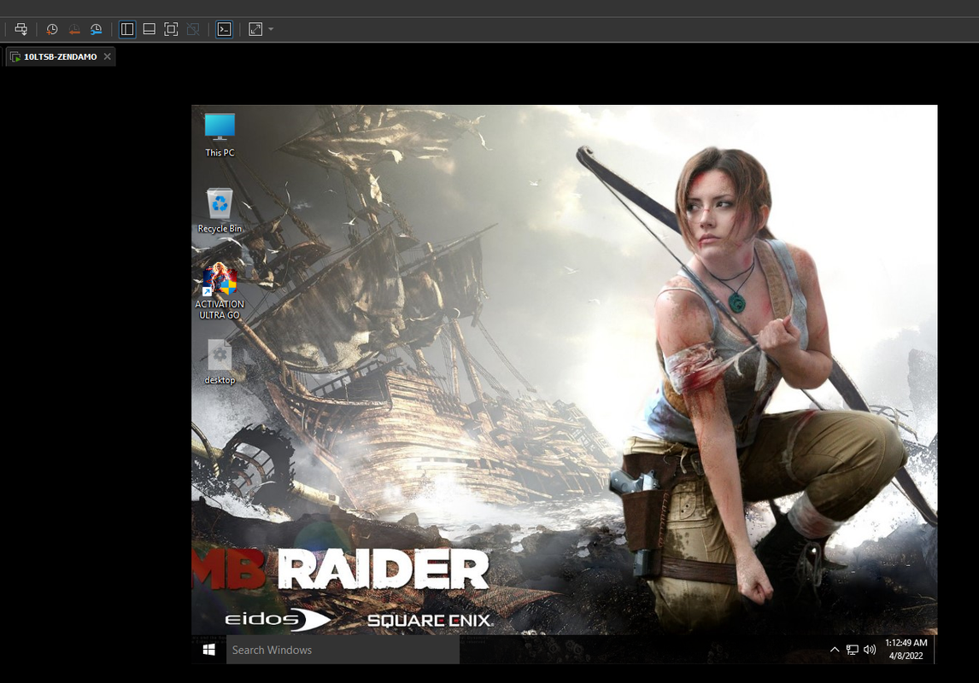Click the Show desktop sliver at taskbar end
979x683 pixels.
click(935, 650)
